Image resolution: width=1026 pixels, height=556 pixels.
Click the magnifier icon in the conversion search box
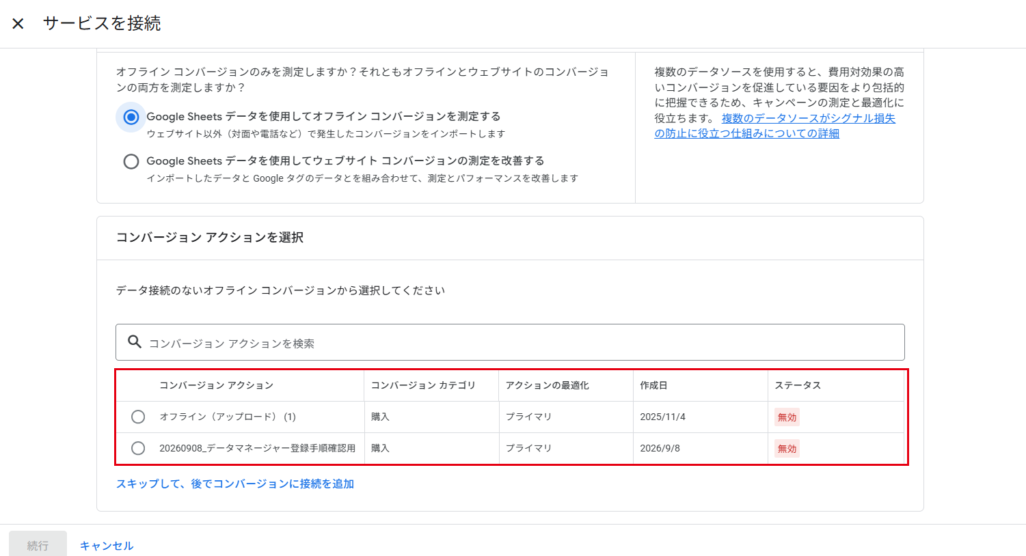(135, 342)
